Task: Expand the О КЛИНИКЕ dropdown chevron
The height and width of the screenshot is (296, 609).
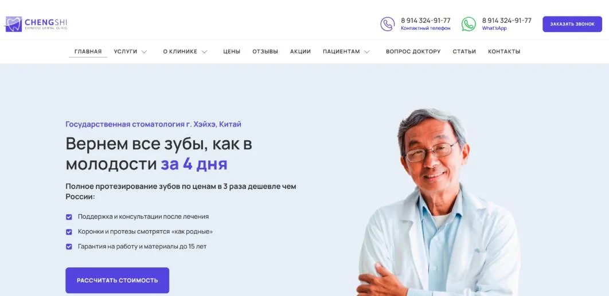Action: pyautogui.click(x=204, y=52)
